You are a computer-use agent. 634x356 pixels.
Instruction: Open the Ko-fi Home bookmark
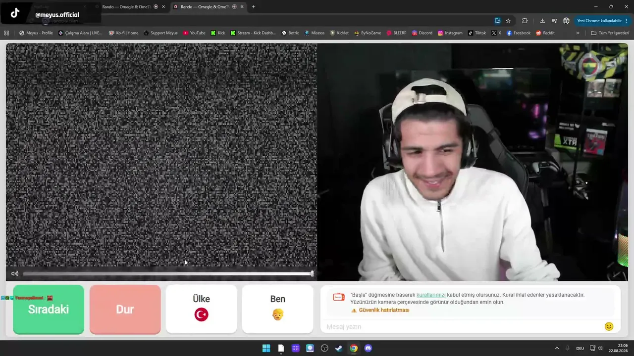pyautogui.click(x=124, y=33)
